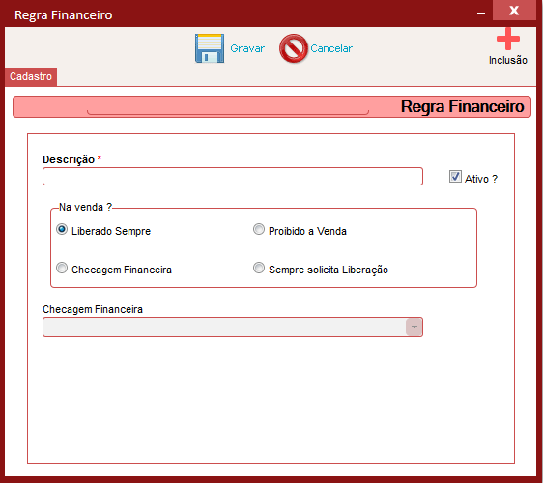This screenshot has height=483, width=543.
Task: Click the Inclusão label
Action: [x=508, y=60]
